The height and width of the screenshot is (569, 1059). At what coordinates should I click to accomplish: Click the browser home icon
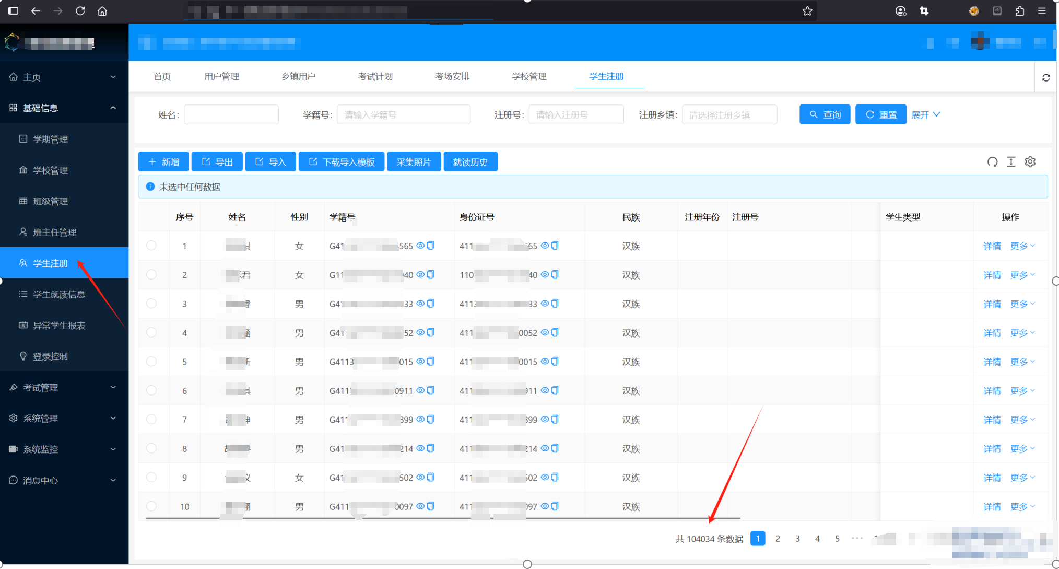[102, 11]
